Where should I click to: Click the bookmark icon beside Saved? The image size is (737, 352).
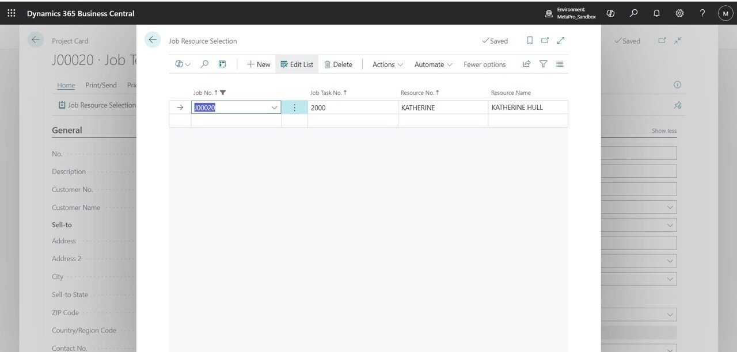pyautogui.click(x=530, y=40)
